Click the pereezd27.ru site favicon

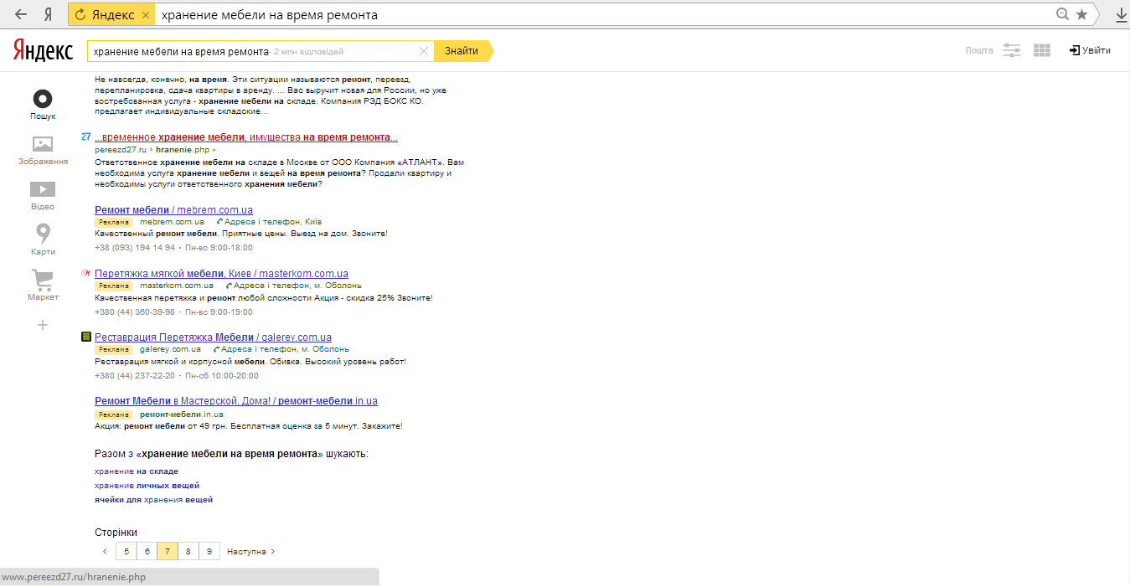[x=85, y=136]
